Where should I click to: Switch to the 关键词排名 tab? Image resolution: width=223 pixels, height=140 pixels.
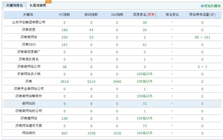pyautogui.click(x=14, y=5)
